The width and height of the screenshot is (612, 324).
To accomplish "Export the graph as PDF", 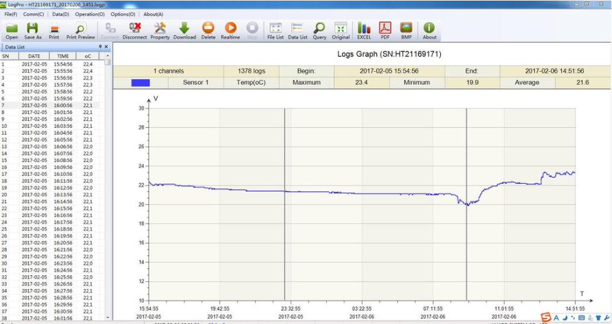I will (385, 30).
